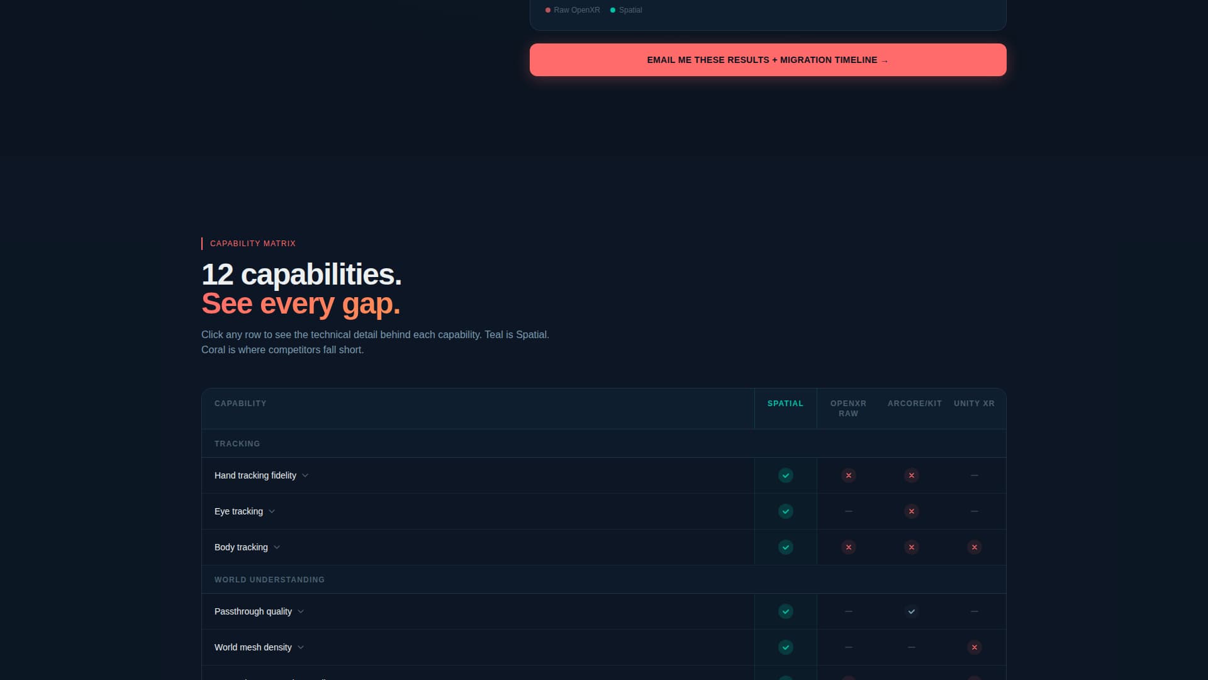Expand the Eye tracking row details
1208x680 pixels.
(x=245, y=511)
